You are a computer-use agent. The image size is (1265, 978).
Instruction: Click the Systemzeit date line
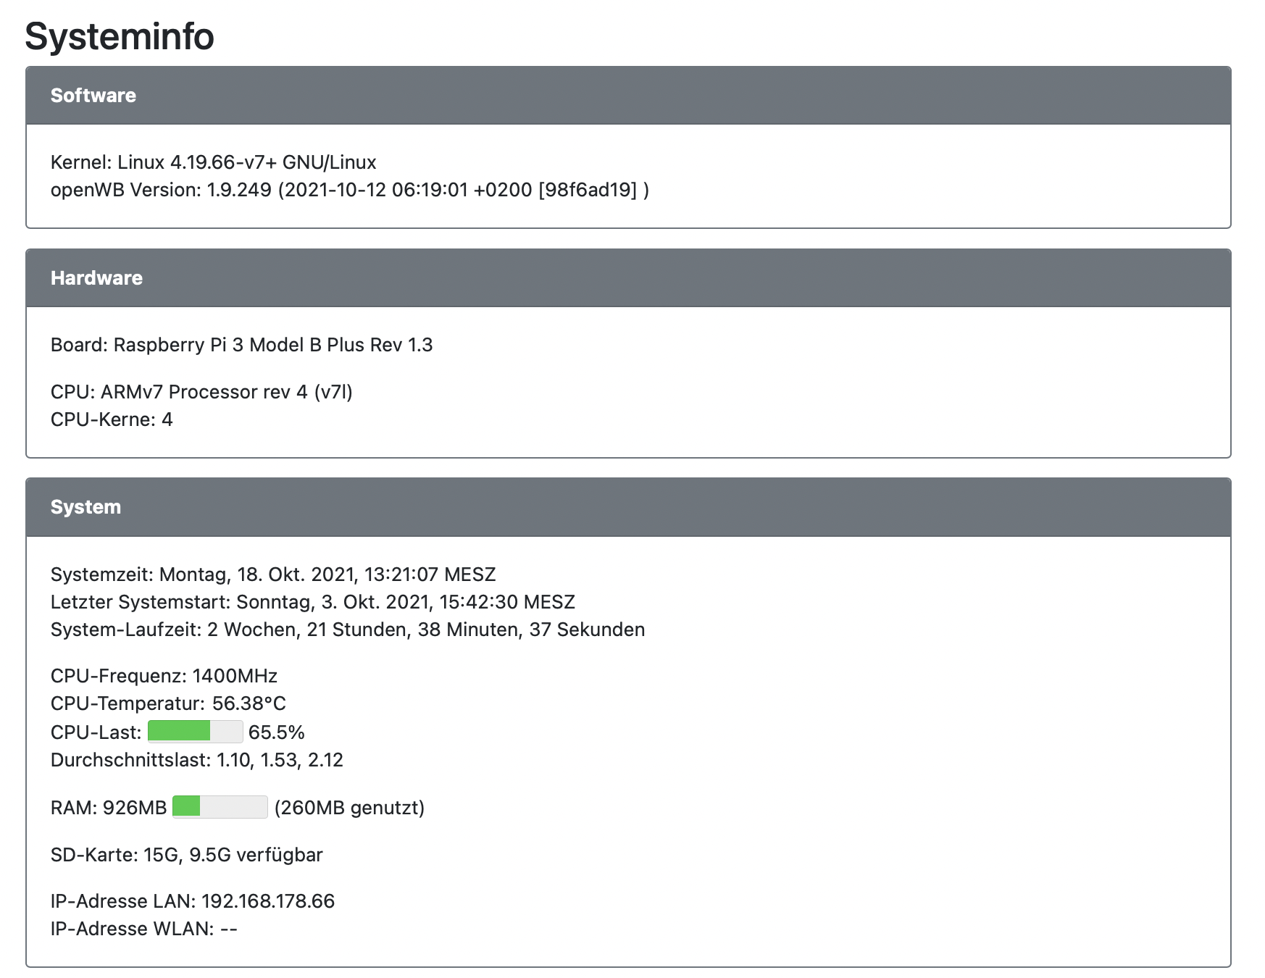click(x=273, y=574)
